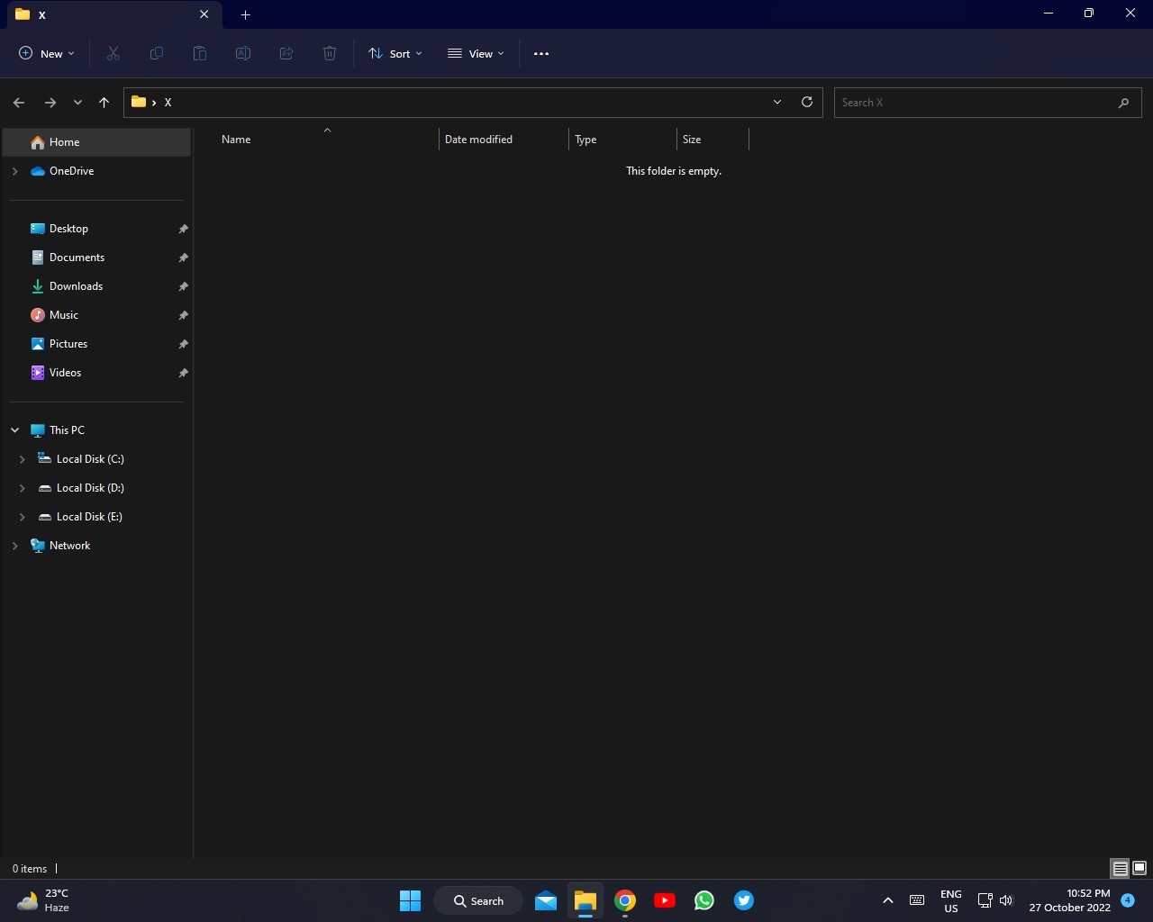Open the New item dropdown
The image size is (1153, 922).
pyautogui.click(x=47, y=54)
